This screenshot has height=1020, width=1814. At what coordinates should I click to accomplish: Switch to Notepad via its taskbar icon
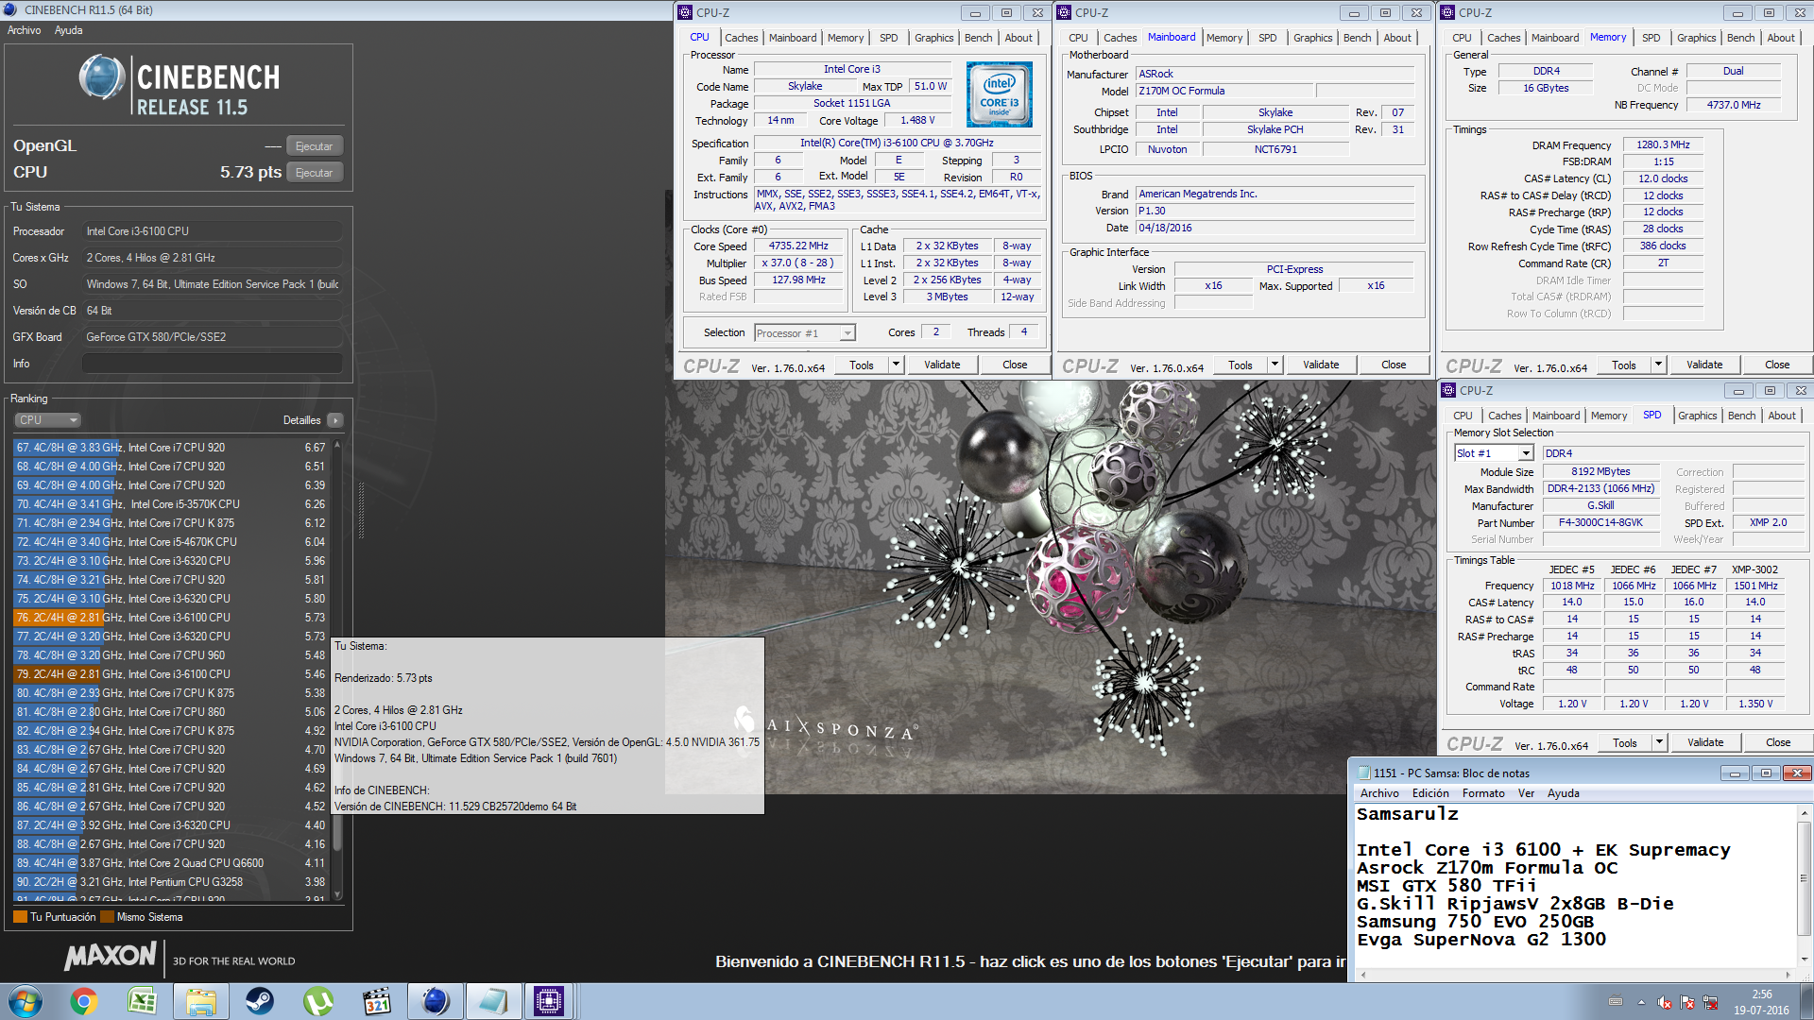pyautogui.click(x=492, y=1001)
